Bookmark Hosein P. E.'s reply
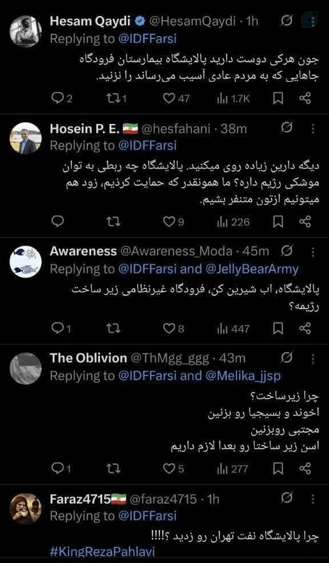 coord(277,222)
